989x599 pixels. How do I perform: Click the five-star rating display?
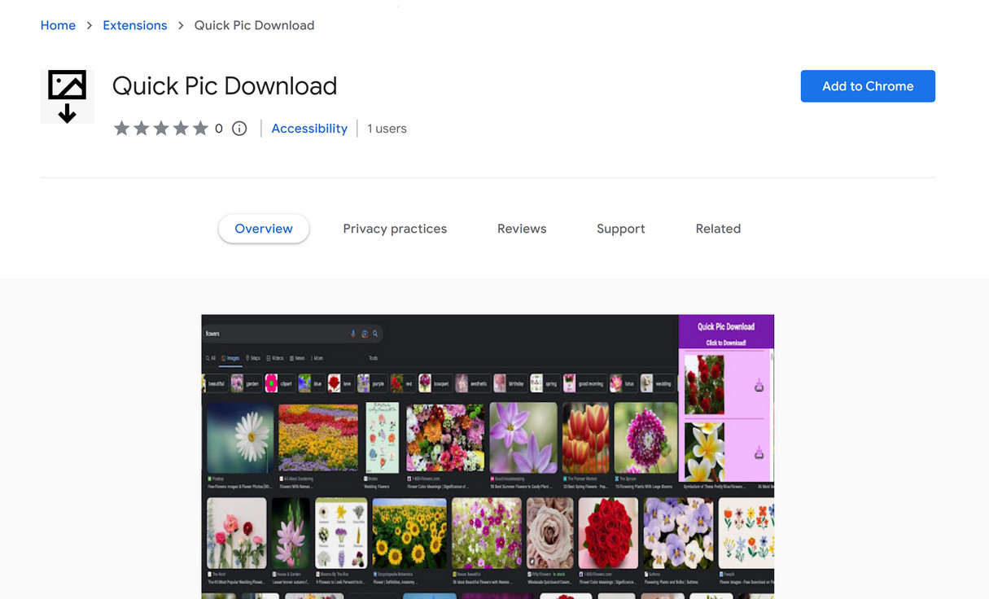[x=161, y=129]
